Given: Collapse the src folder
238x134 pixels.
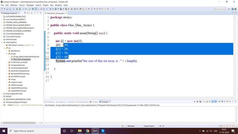Looking at the screenshot, I should tap(4, 48).
